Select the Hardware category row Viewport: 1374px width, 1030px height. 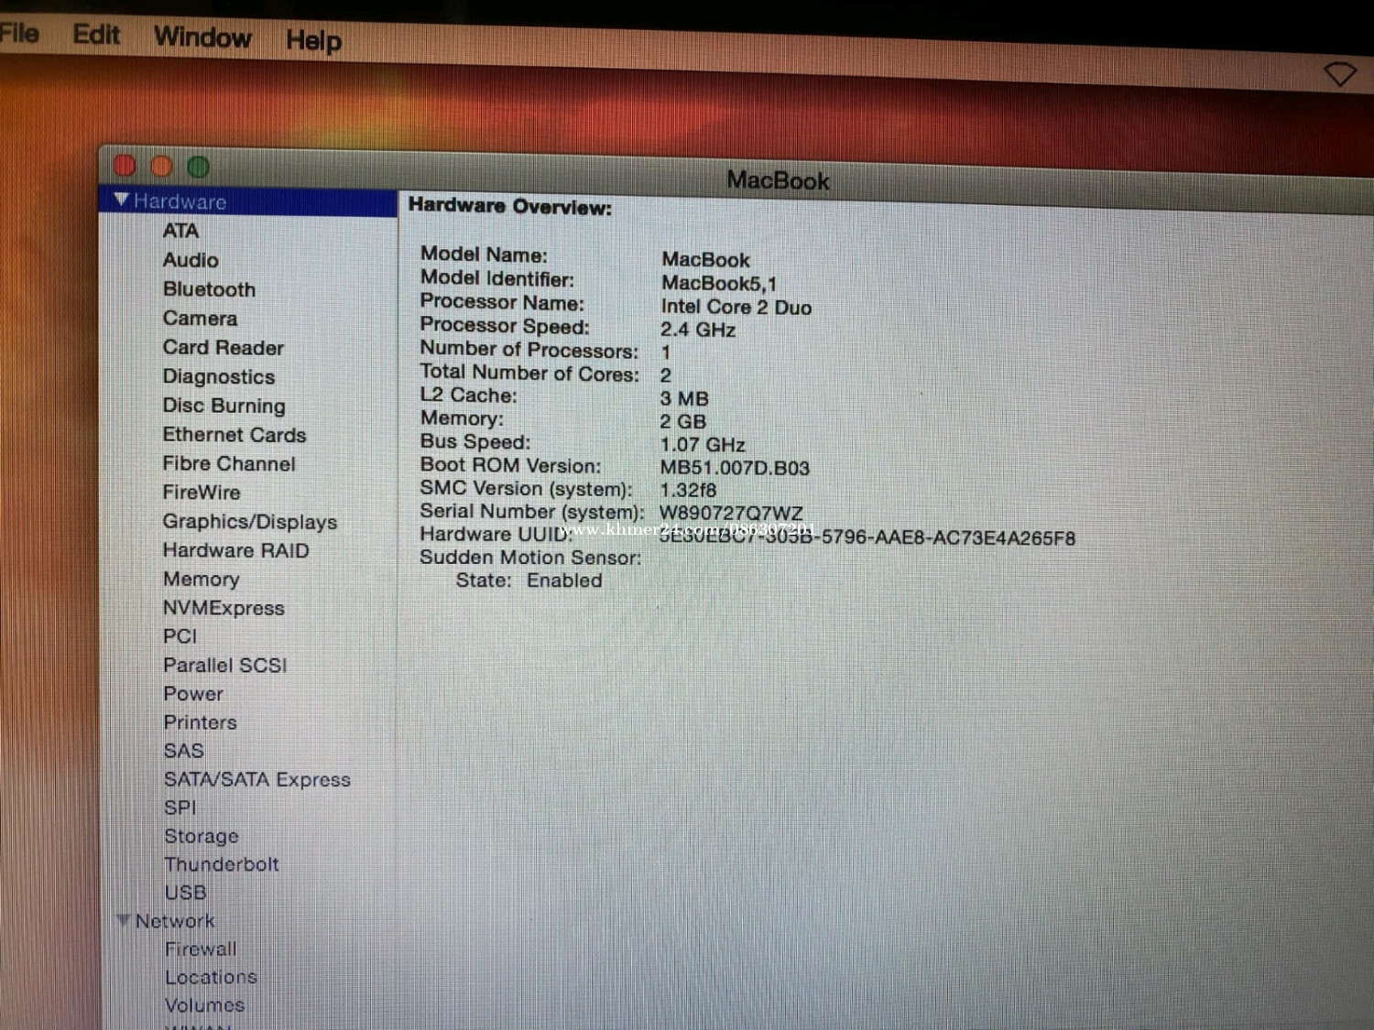tap(248, 202)
